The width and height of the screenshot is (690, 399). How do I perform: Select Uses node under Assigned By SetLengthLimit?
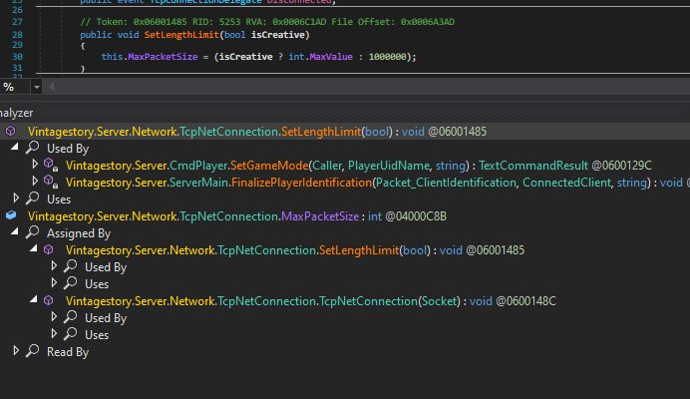(x=97, y=283)
